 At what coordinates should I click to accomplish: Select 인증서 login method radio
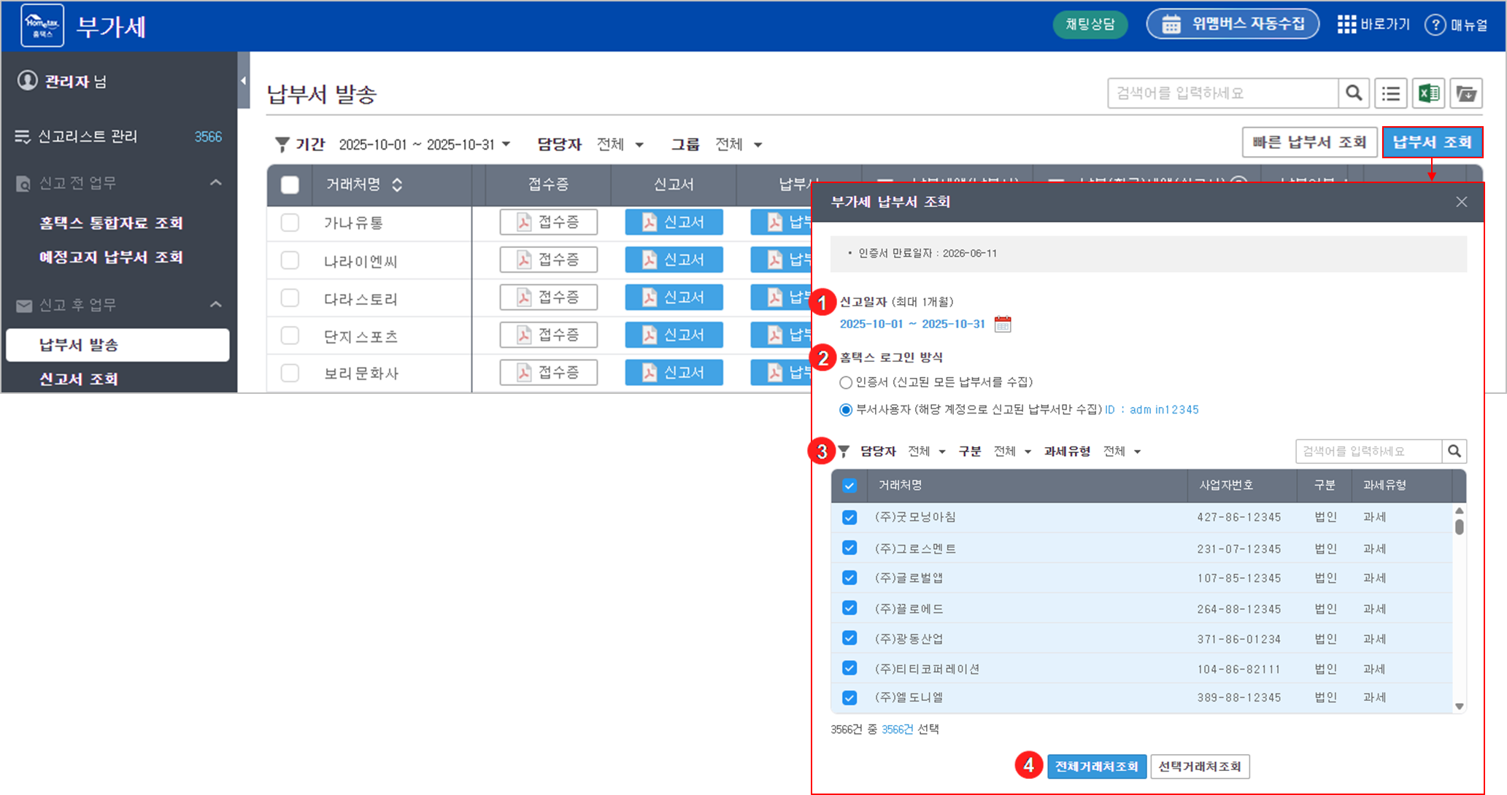point(846,382)
